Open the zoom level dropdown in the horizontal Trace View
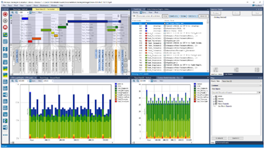Viewport: 264px width, 148px height. coord(28,12)
